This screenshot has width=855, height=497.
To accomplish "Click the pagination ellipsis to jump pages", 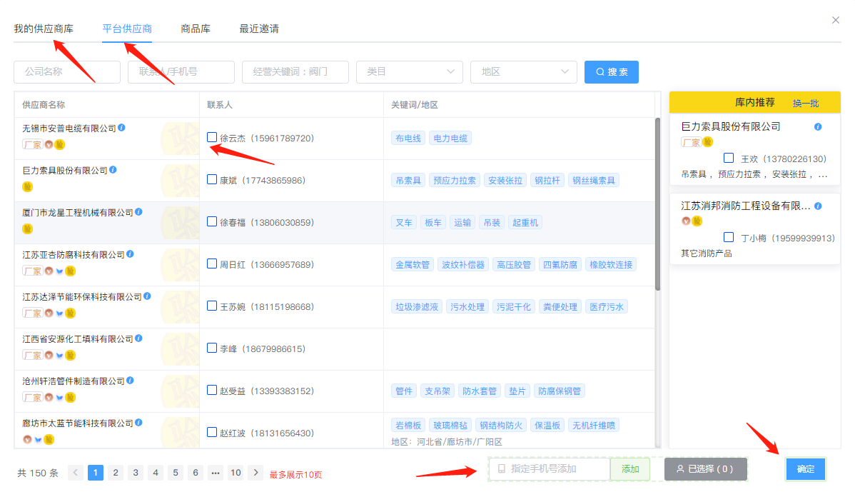I will click(x=216, y=472).
